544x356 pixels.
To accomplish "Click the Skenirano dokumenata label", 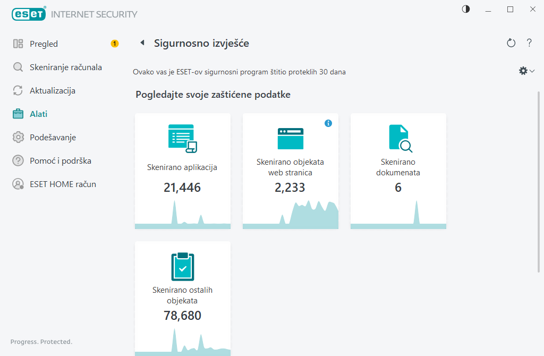I will [398, 167].
